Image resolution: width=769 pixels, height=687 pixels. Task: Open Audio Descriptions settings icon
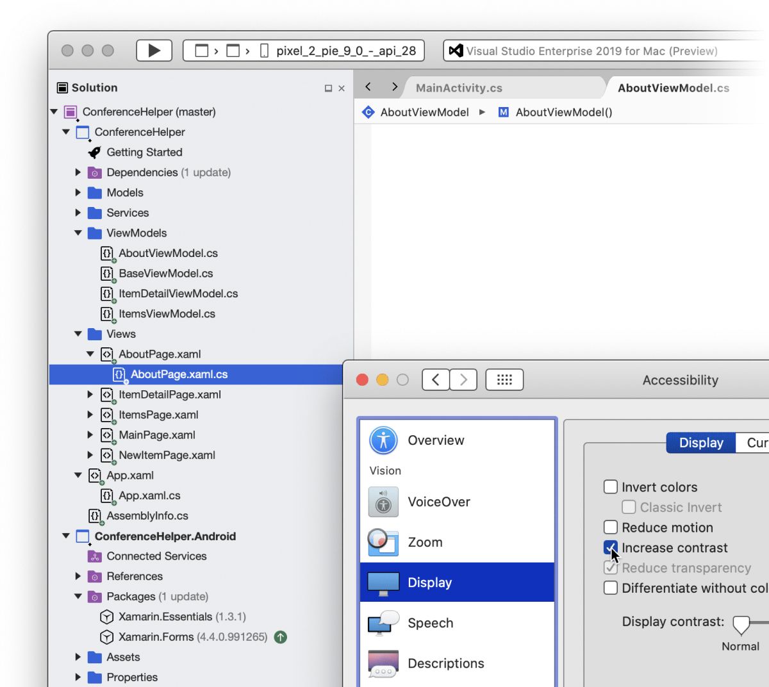[x=383, y=663]
